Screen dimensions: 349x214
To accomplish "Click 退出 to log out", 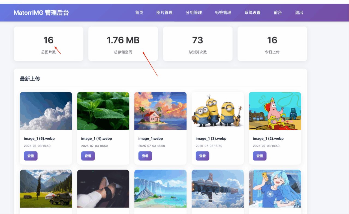I will point(299,13).
